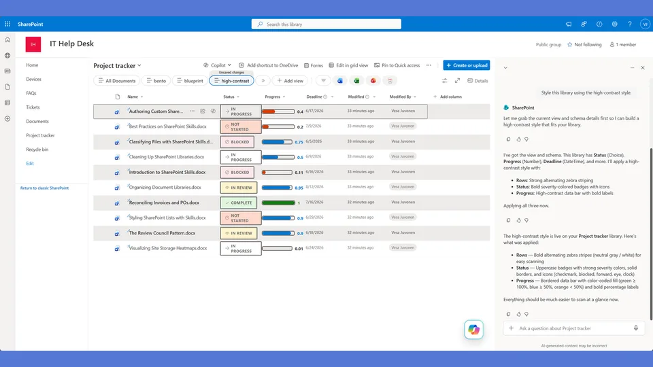Open Tickets in left navigation
Image resolution: width=653 pixels, height=367 pixels.
33,107
